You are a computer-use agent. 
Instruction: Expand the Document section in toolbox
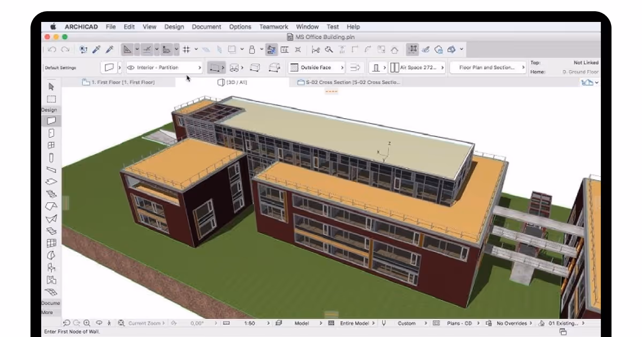(x=51, y=303)
